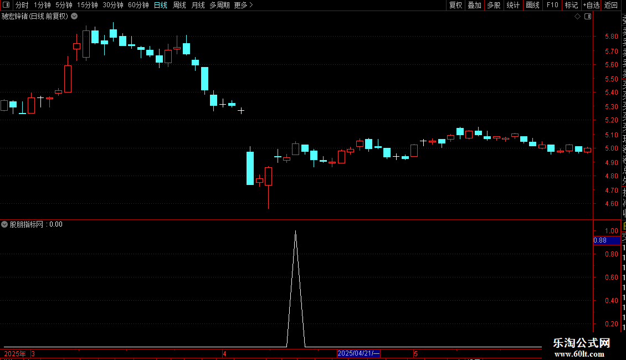Open the 统计 statistics tool

click(512, 5)
